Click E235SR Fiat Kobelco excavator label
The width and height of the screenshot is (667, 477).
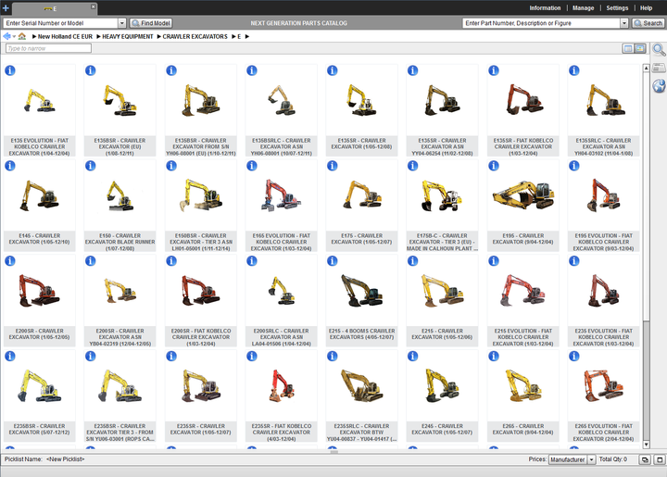click(282, 433)
